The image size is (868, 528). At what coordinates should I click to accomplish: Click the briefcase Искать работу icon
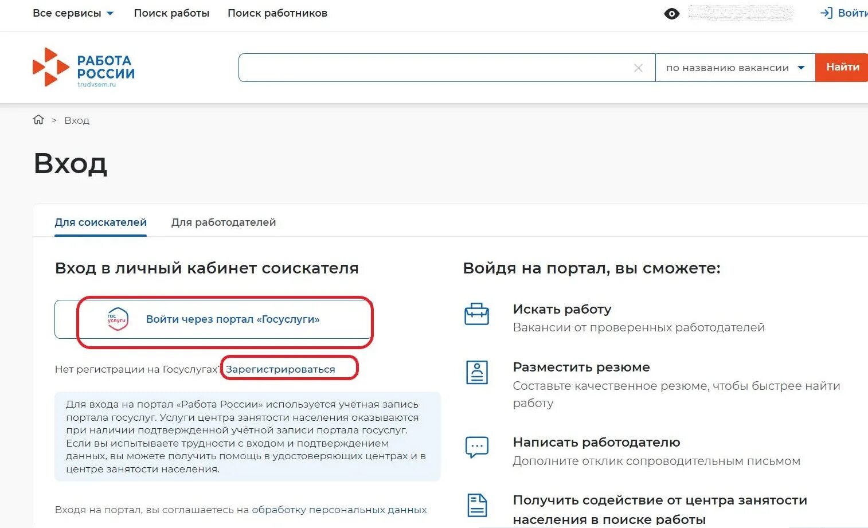pyautogui.click(x=476, y=314)
